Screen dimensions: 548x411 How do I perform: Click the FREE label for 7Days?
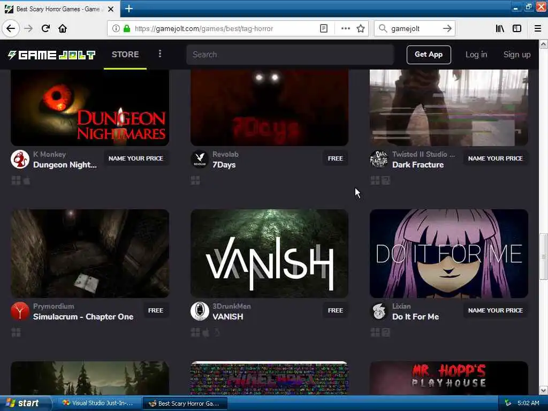pos(335,158)
